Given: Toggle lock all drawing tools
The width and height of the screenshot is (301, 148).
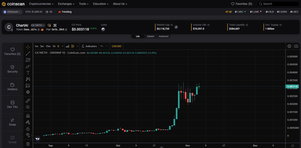Looking at the screenshot, I should click(28, 129).
